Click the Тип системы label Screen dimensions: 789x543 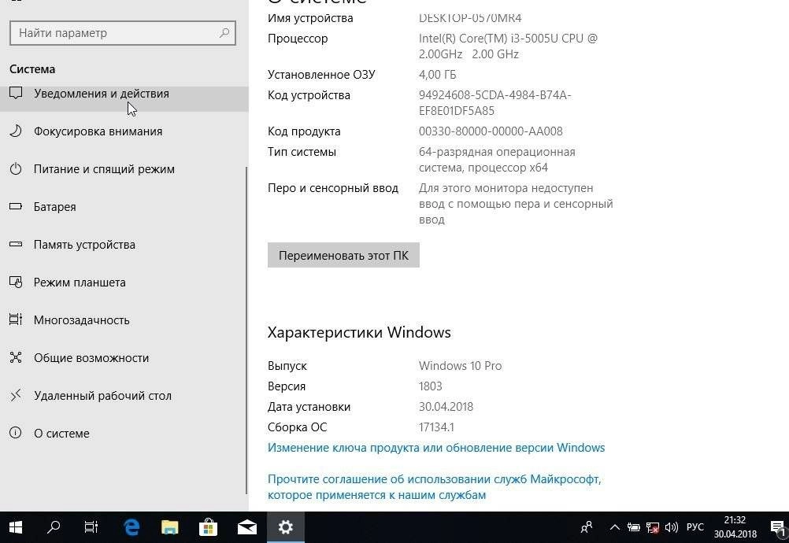pos(302,152)
